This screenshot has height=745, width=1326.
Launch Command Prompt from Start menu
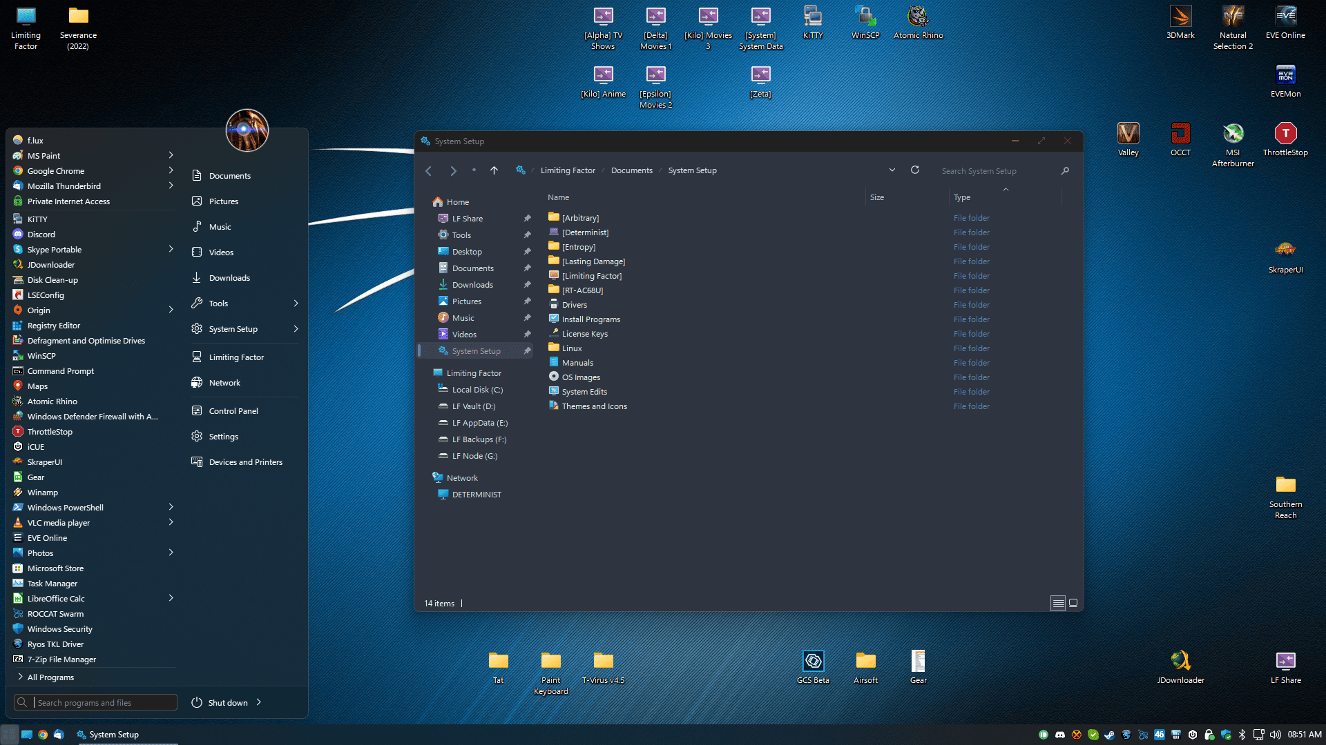[x=60, y=371]
